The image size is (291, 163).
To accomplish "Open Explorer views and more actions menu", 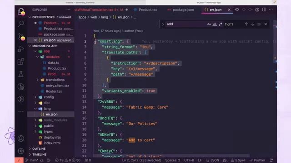I will (x=68, y=10).
